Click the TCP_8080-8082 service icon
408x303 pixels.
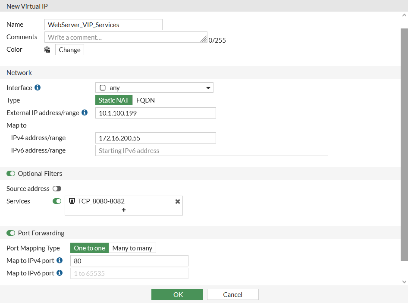click(72, 201)
